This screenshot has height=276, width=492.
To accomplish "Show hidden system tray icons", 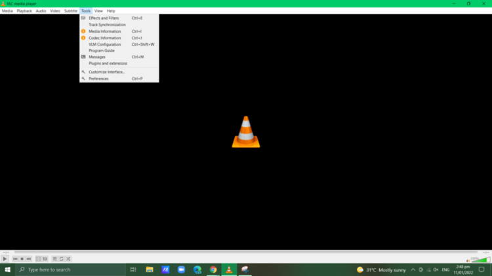I will click(x=413, y=269).
